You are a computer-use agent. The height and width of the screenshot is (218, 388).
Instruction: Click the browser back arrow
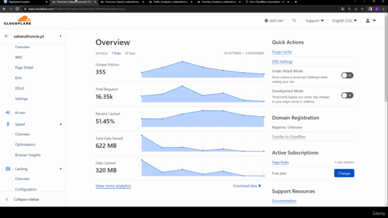tap(4, 9)
